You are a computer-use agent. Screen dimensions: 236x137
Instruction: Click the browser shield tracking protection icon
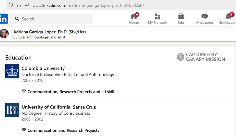pos(11,5)
